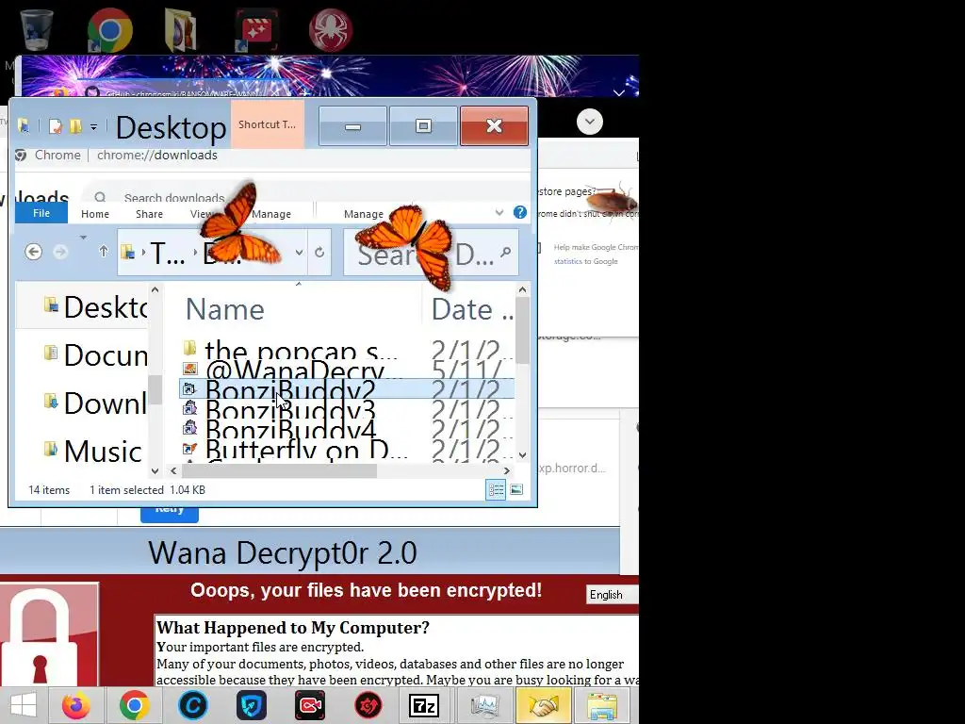Select the 'Butterfly on D...' shortcut

click(347, 448)
